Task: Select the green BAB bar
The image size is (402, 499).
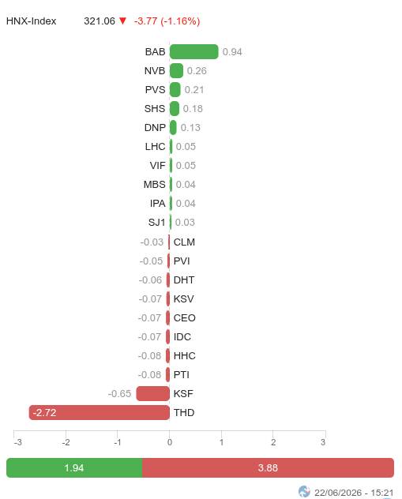Action: 193,51
